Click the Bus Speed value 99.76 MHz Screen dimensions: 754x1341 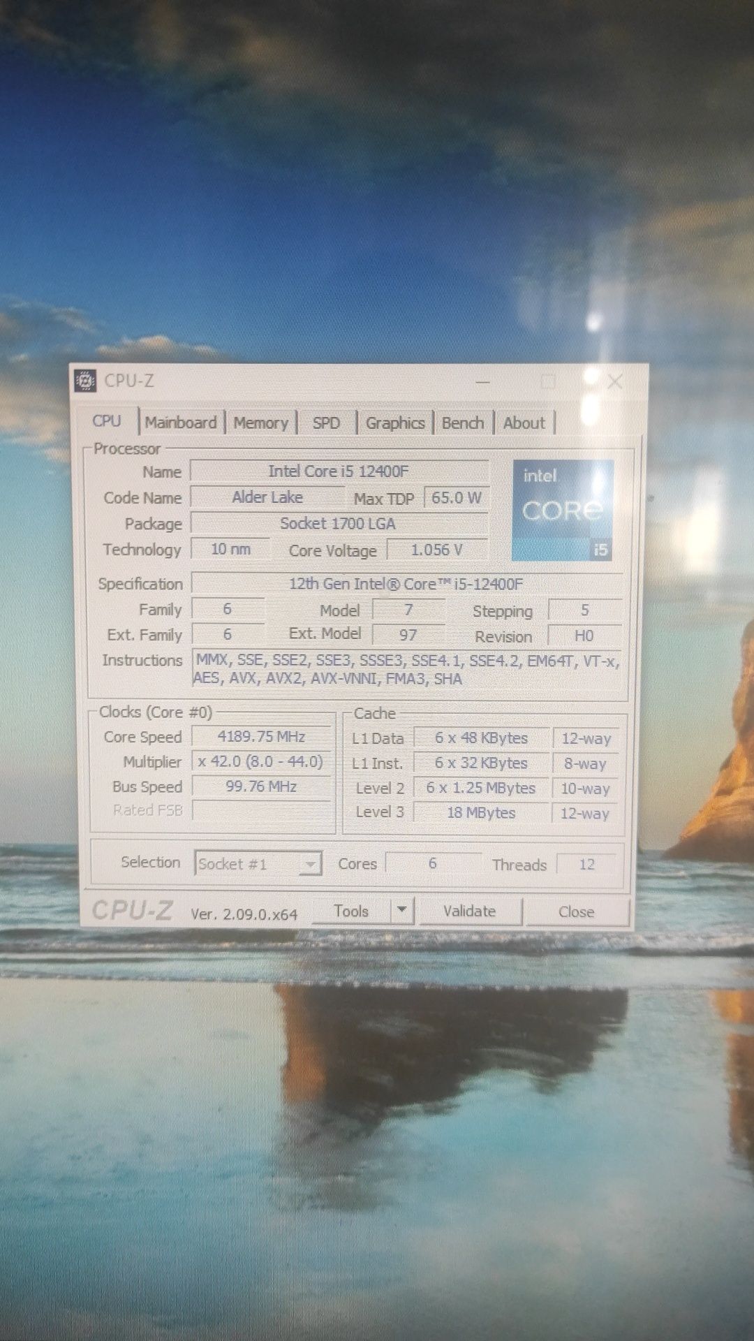tap(261, 786)
